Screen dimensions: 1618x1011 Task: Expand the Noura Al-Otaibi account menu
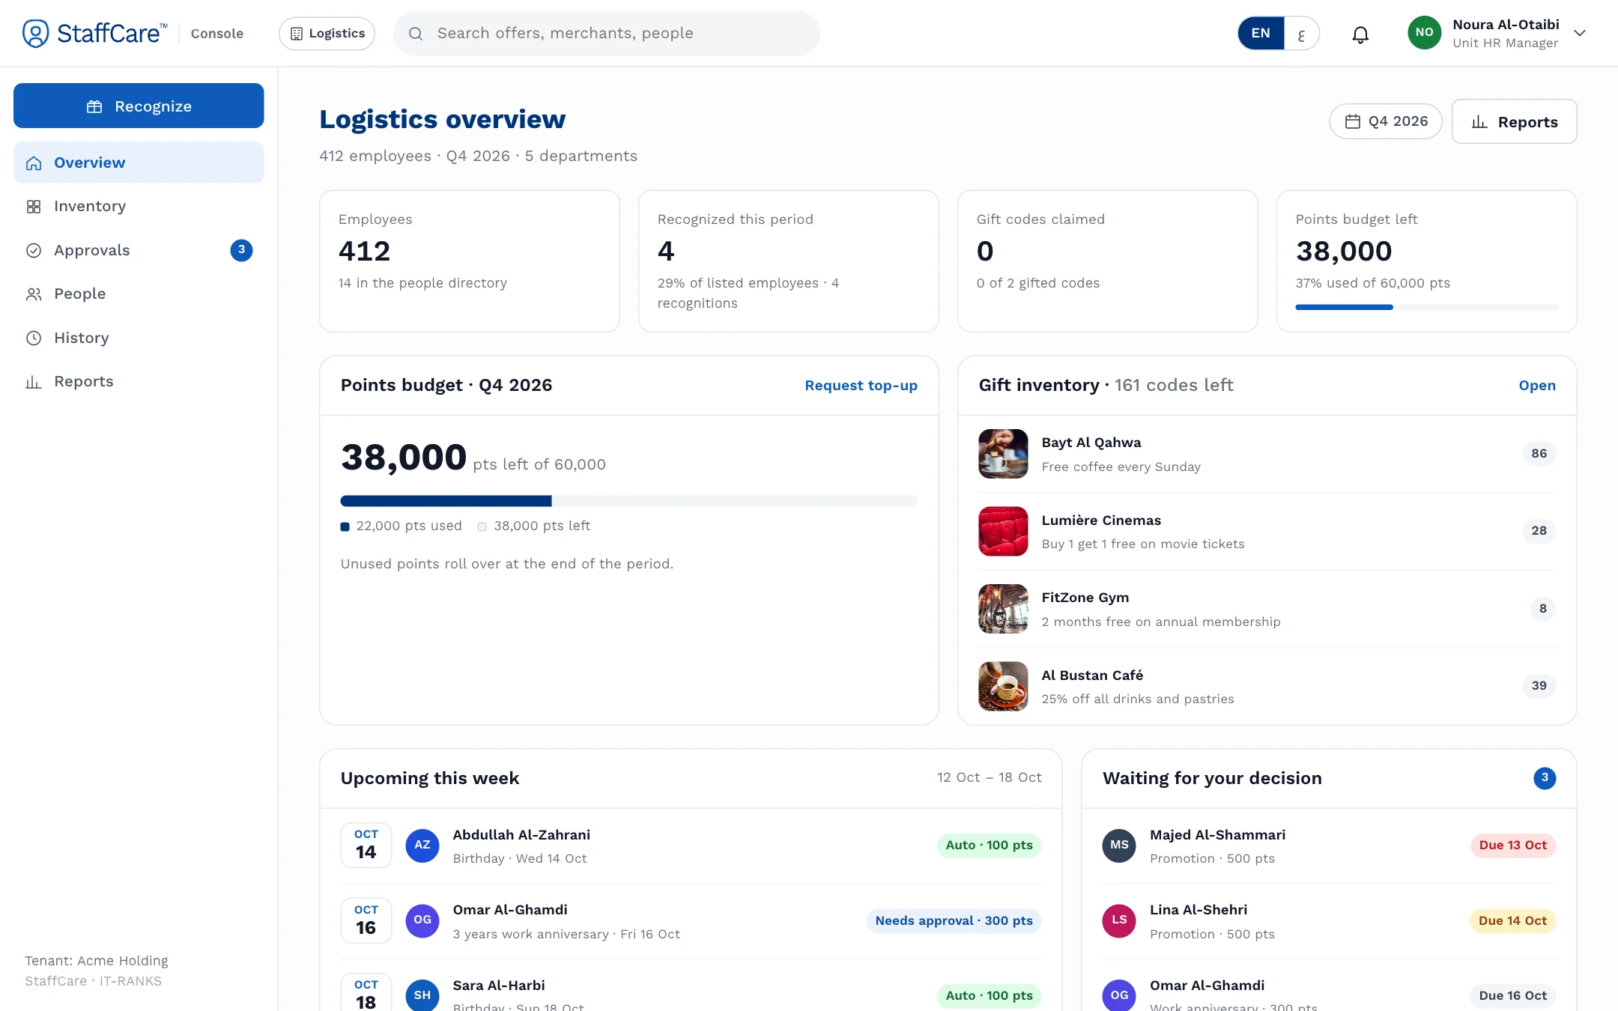click(1580, 34)
